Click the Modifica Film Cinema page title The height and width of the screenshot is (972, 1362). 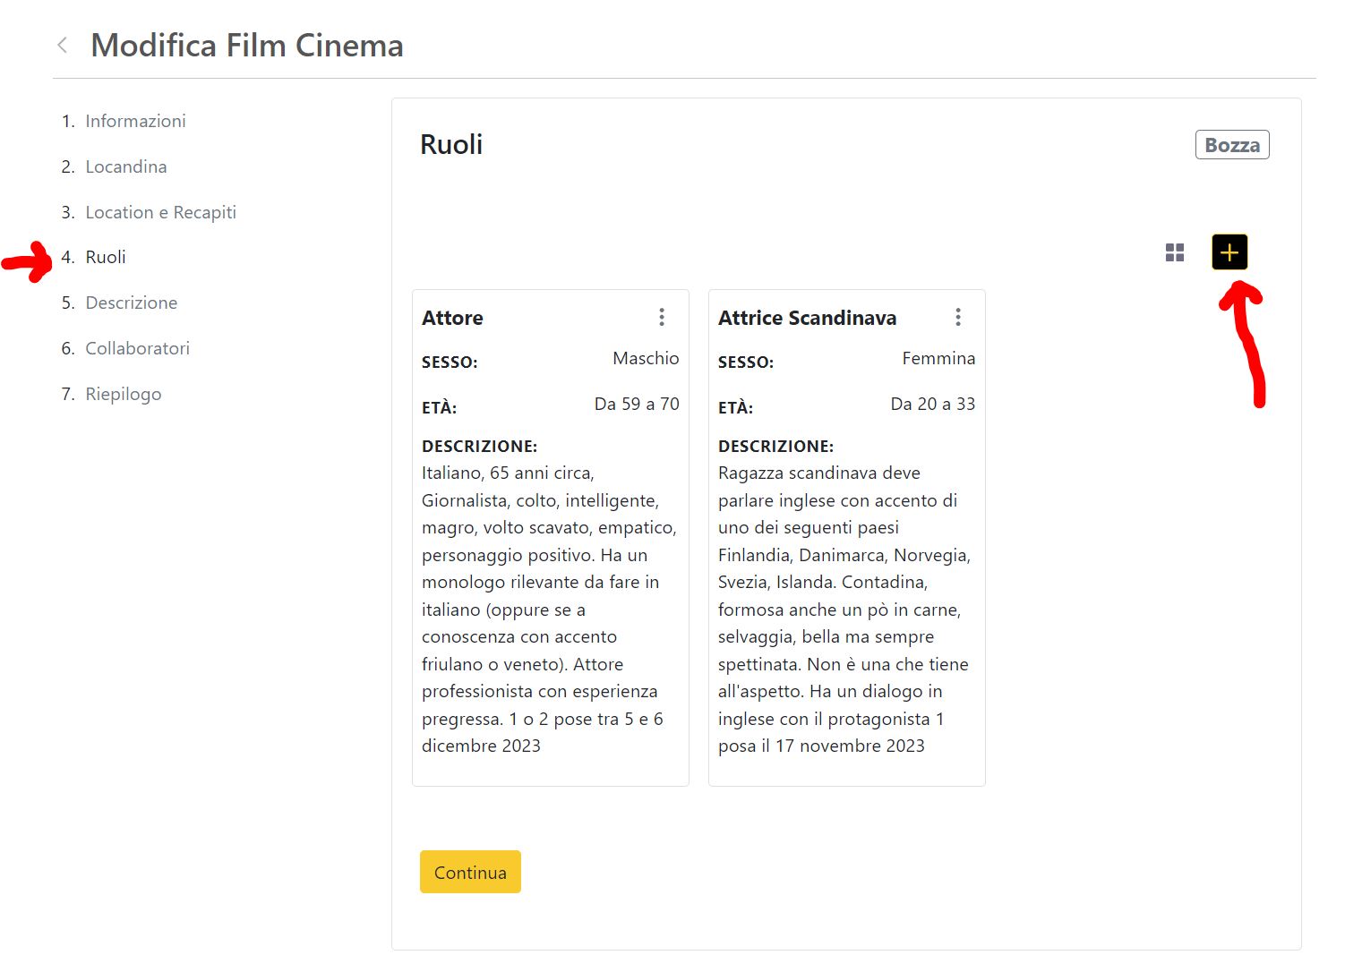point(247,45)
